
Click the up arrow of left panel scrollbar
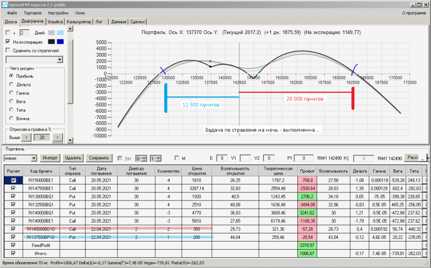[x=70, y=29]
